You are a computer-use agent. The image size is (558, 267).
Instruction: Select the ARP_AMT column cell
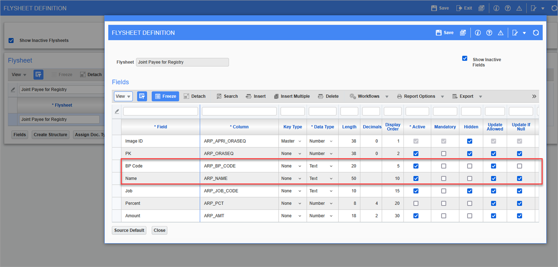pos(239,216)
